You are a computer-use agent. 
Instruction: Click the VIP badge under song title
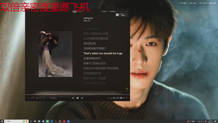point(89,21)
